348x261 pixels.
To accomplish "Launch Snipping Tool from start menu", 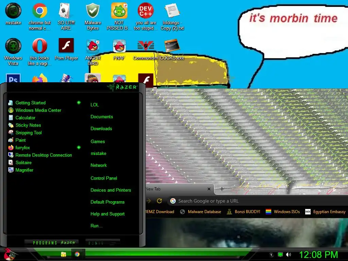I will [x=25, y=133].
